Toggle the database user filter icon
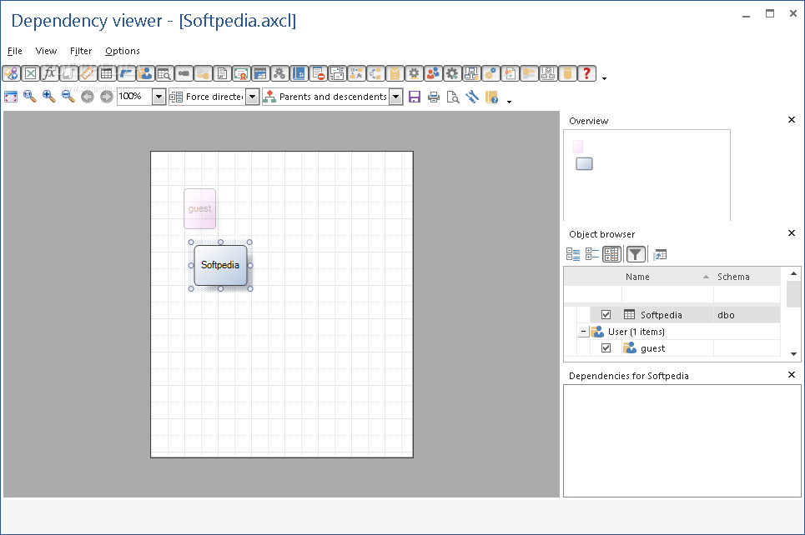Screen dimensions: 805x535 pyautogui.click(x=145, y=74)
